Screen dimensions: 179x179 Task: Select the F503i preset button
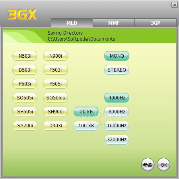pyautogui.click(x=55, y=70)
